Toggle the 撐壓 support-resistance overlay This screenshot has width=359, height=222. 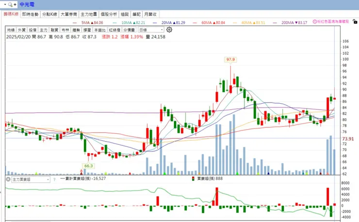click(x=87, y=30)
